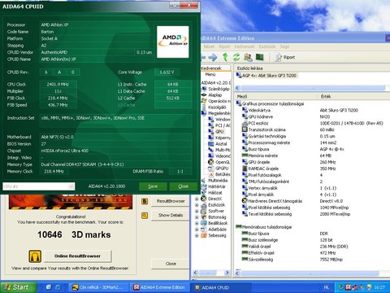The width and height of the screenshot is (390, 293).
Task: Click Show Details in 3DMark
Action: click(171, 215)
